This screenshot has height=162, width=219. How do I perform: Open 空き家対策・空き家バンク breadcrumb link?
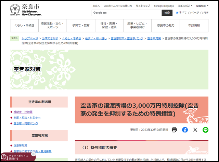127,38
